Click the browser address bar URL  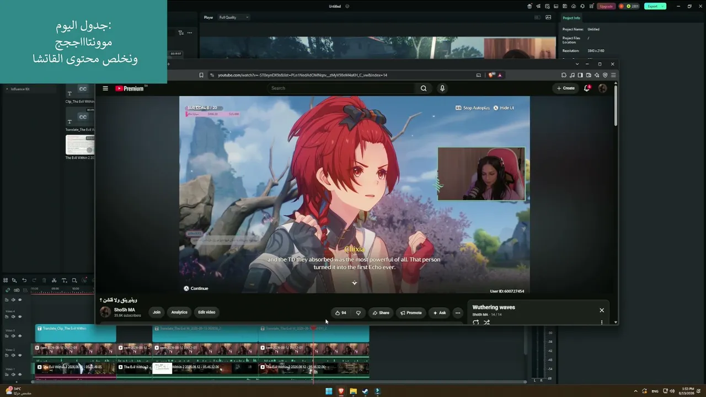point(302,75)
